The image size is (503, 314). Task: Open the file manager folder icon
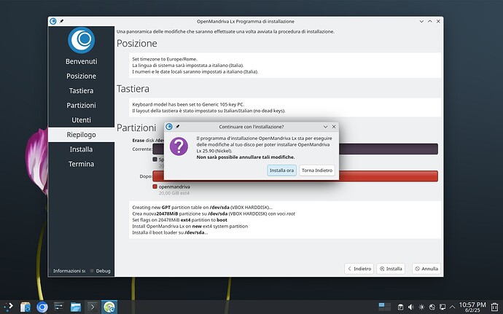point(76,307)
